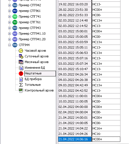Select row 03.03.2022 15:03:59

pos(89,42)
